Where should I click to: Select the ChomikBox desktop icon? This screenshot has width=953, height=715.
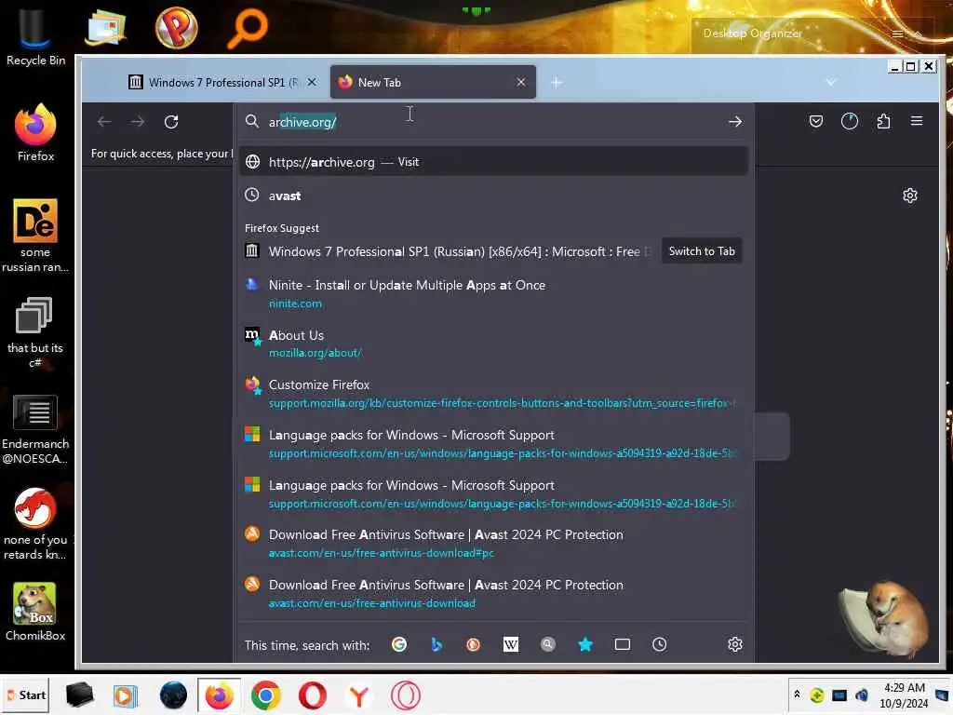click(35, 612)
